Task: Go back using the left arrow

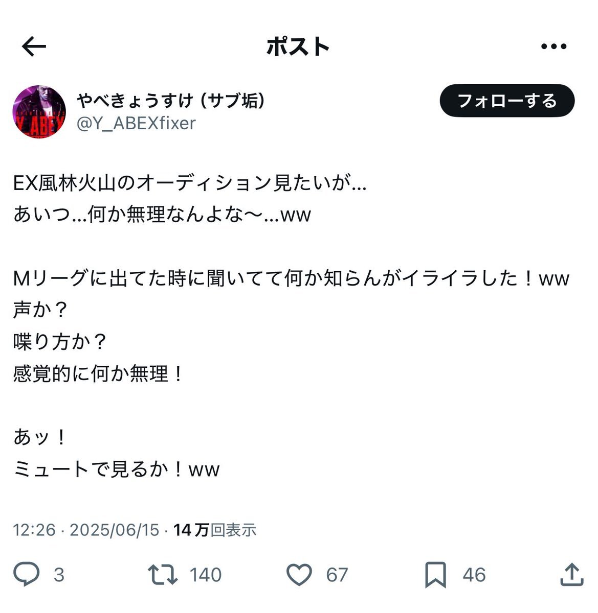Action: [x=34, y=47]
